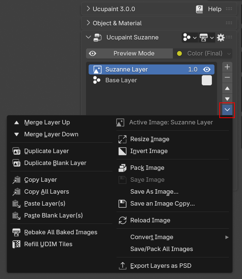Open the bake dropdown arrow in header
Screen dimensions: 242x279
[212, 38]
